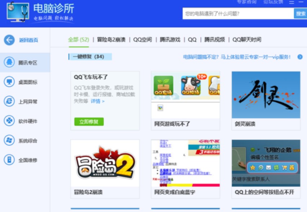This screenshot has width=307, height=212.
Task: Switch to the 冒险岛2崩溃 tab
Action: tap(111, 40)
